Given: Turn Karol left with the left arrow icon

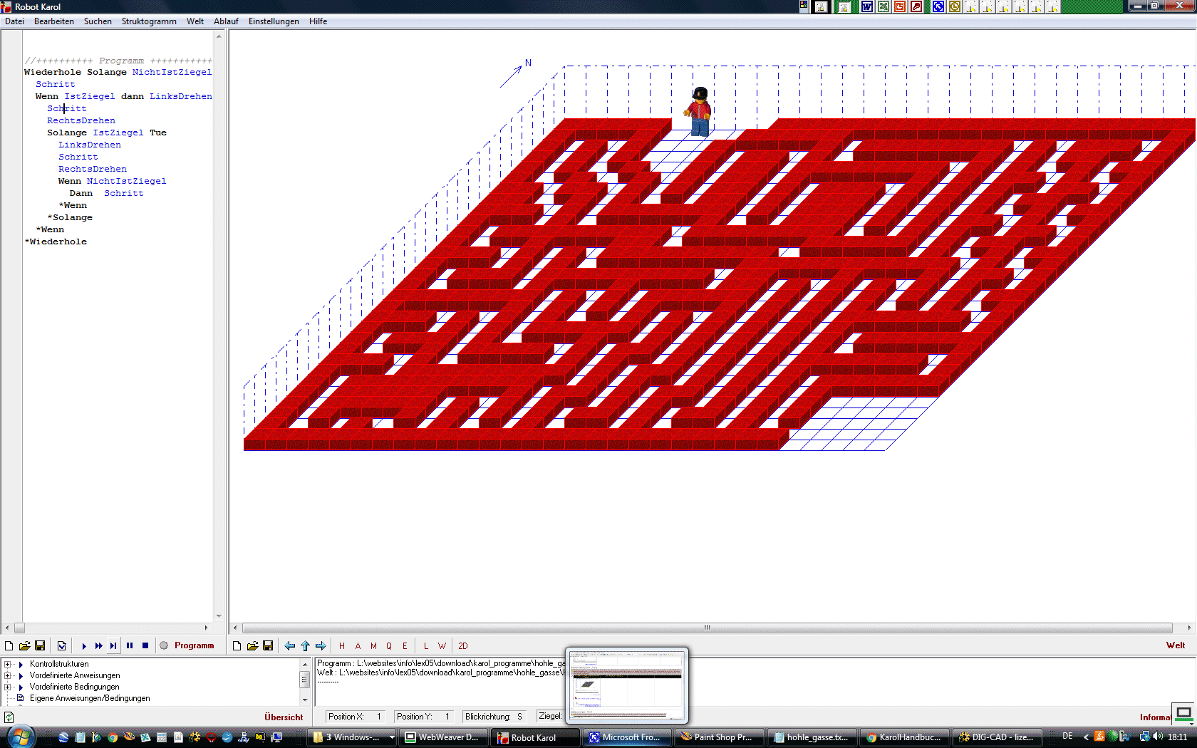Looking at the screenshot, I should point(290,646).
